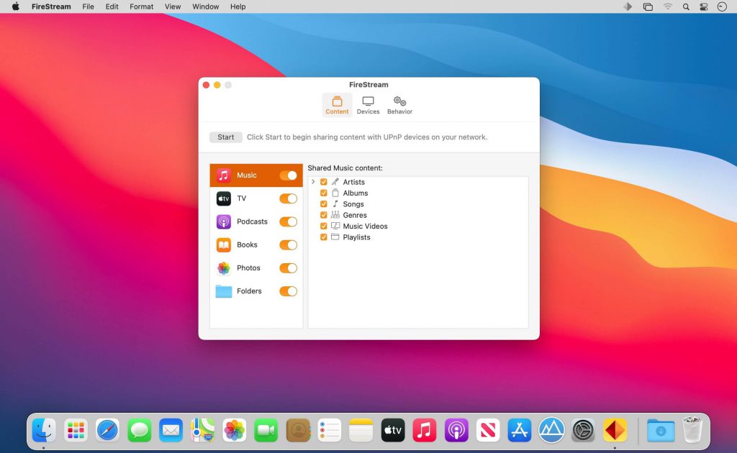The width and height of the screenshot is (737, 453).
Task: Disable the Music sharing toggle
Action: (x=288, y=175)
